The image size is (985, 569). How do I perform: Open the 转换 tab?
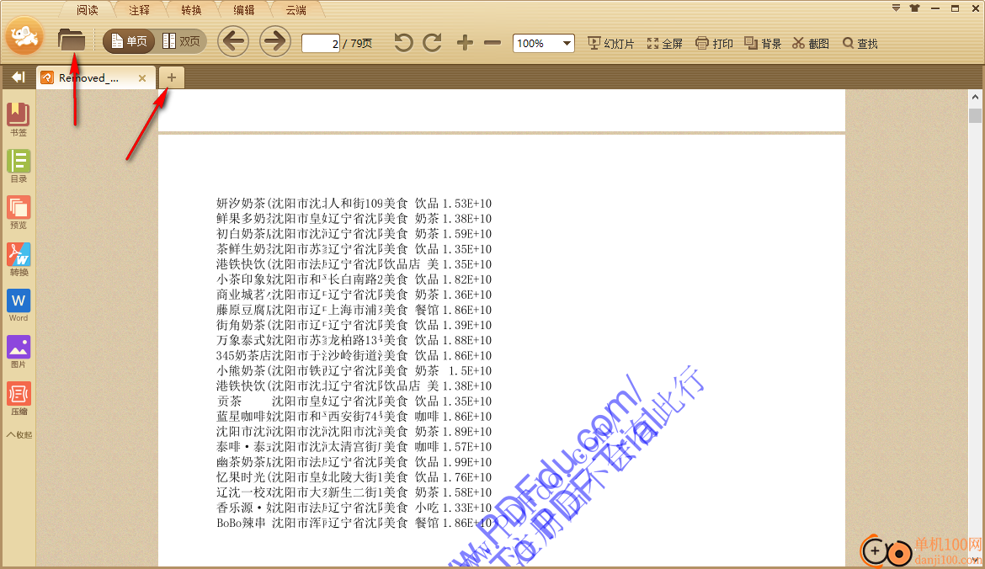(192, 10)
